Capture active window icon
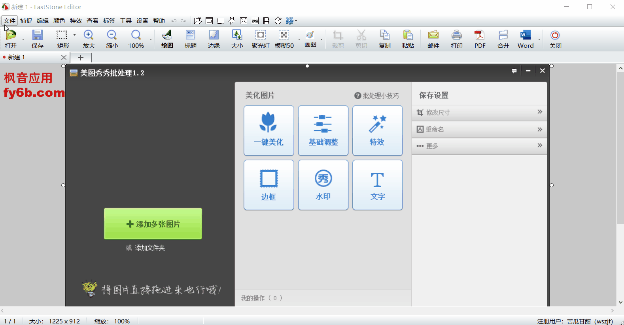The width and height of the screenshot is (624, 325). point(209,21)
